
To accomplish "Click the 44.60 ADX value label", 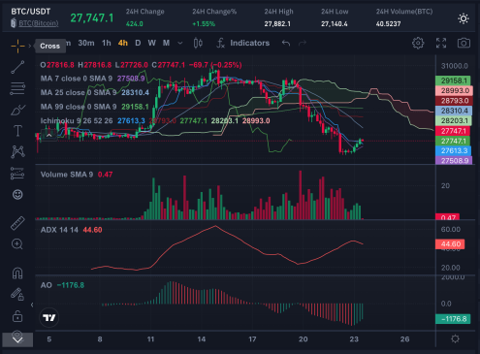I will pyautogui.click(x=450, y=244).
